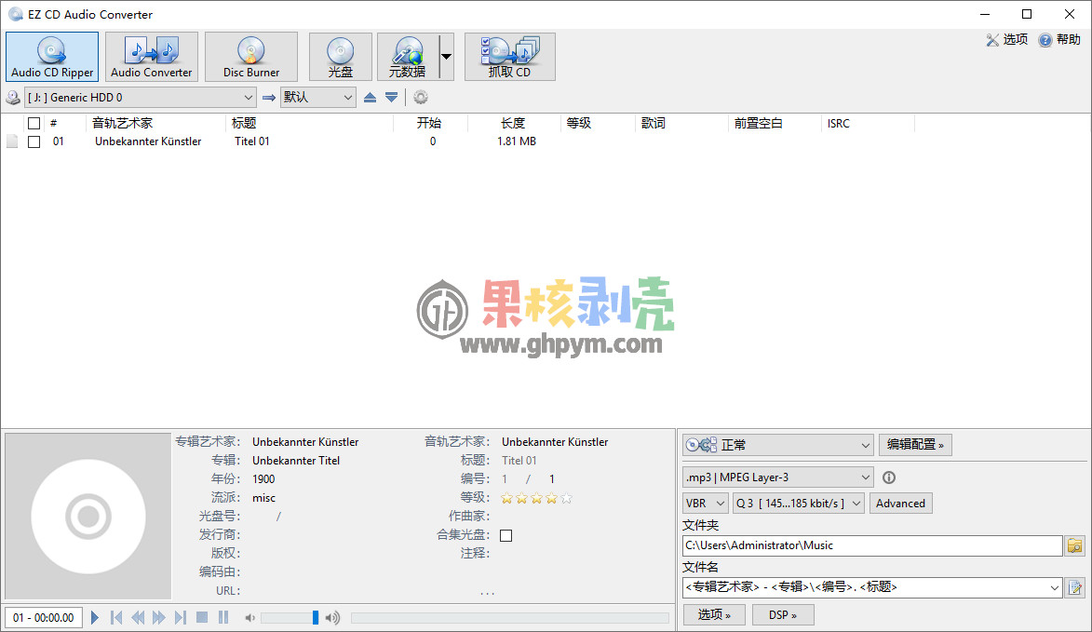The height and width of the screenshot is (632, 1092).
Task: Click the edit filename template icon
Action: point(1075,587)
